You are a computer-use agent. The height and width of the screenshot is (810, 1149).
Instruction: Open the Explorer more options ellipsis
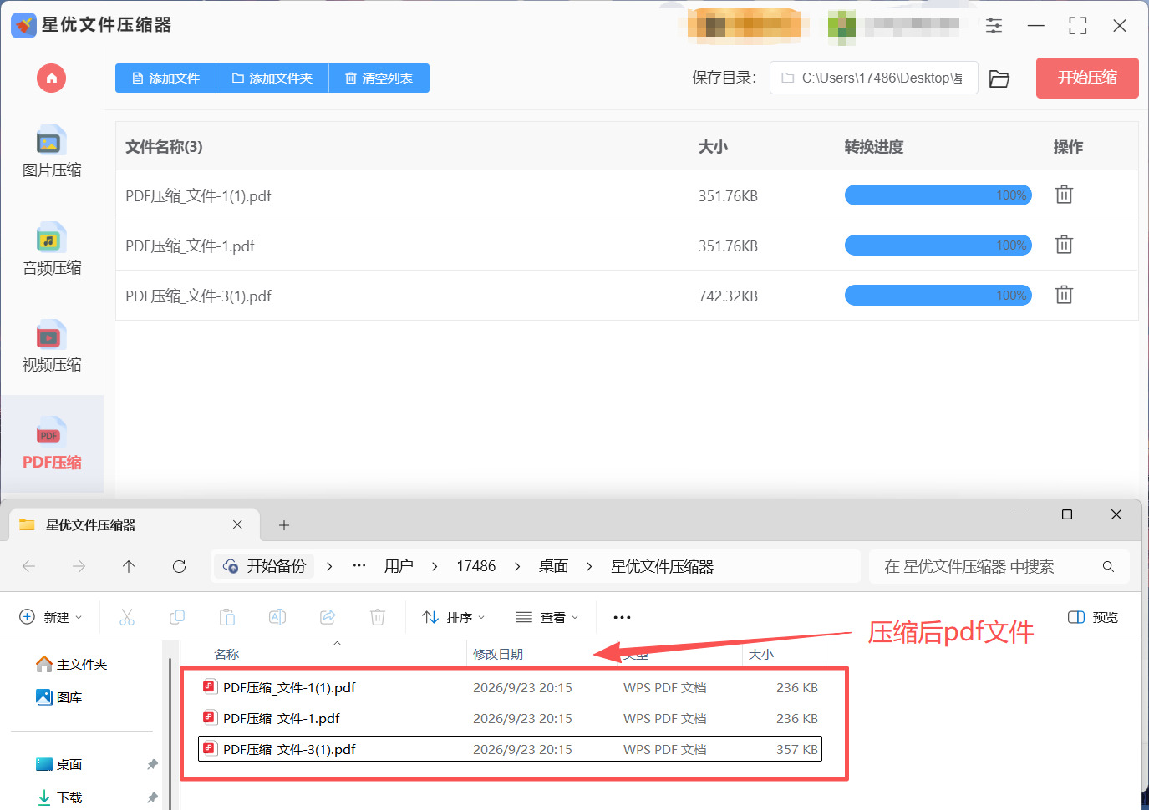(x=622, y=617)
